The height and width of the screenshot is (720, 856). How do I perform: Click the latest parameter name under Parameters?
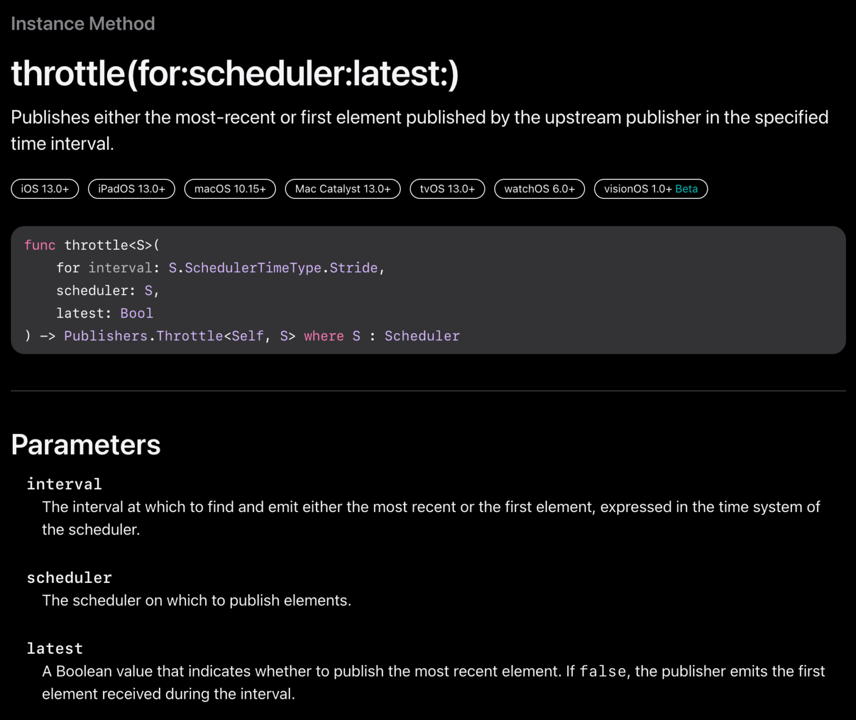tap(55, 648)
